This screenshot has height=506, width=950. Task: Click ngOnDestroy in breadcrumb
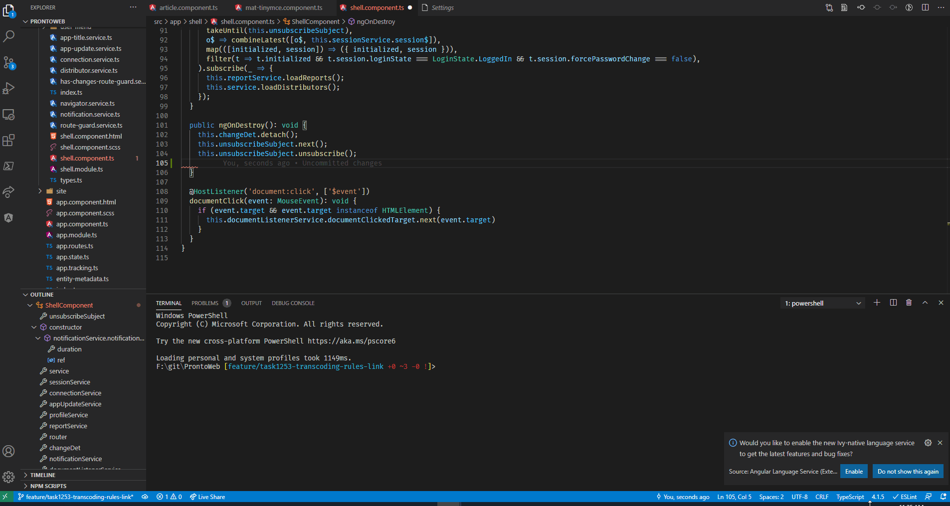(376, 21)
